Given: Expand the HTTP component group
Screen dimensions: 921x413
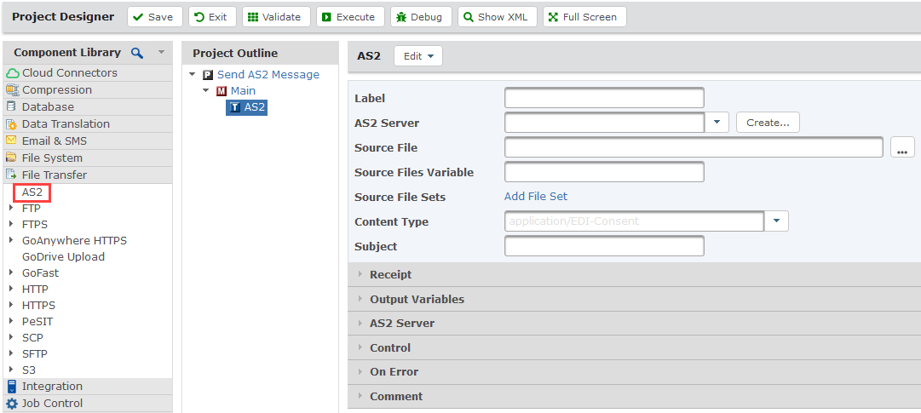Looking at the screenshot, I should pos(11,289).
